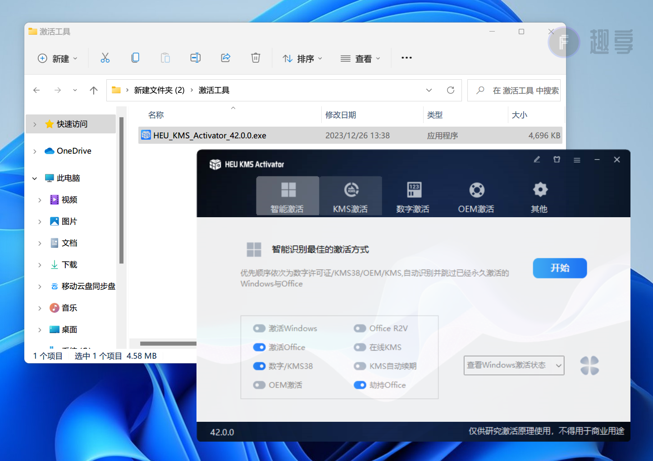Go forward with Explorer's forward arrow

tap(58, 90)
